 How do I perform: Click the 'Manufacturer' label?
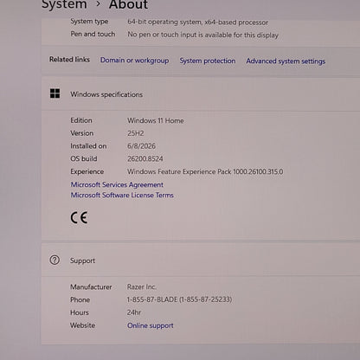pos(91,286)
